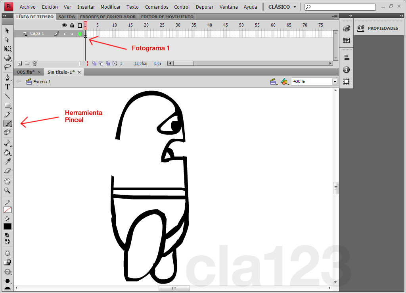406x293 pixels.
Task: Select the Bone tool
Action: (x=8, y=143)
